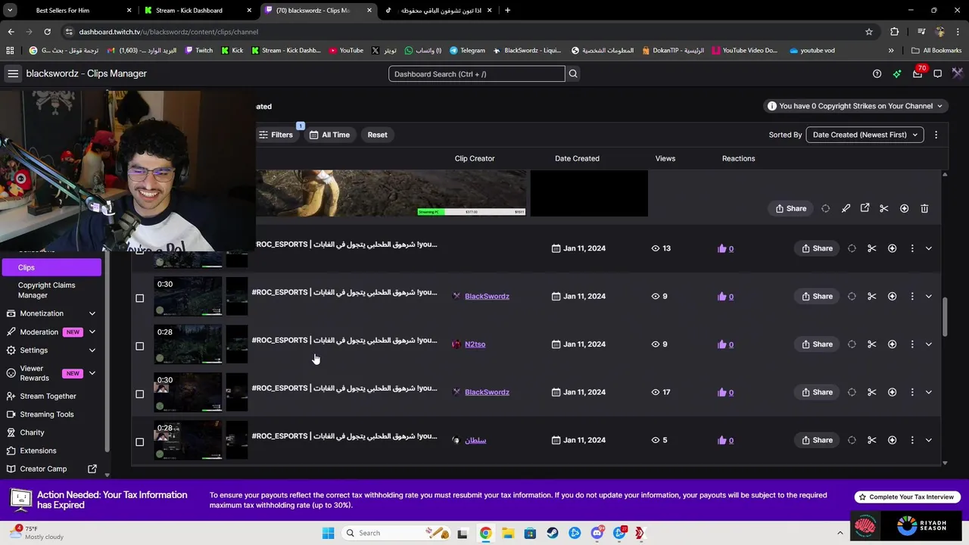Click the three-dot options beside sort dropdown

(x=936, y=135)
